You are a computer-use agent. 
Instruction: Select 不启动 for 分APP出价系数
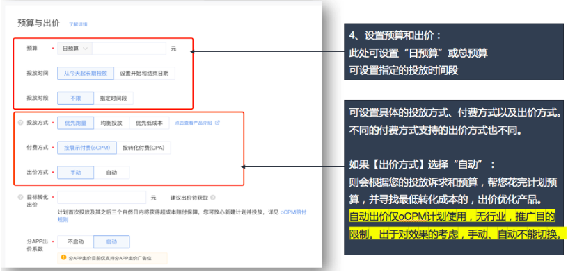(75, 242)
